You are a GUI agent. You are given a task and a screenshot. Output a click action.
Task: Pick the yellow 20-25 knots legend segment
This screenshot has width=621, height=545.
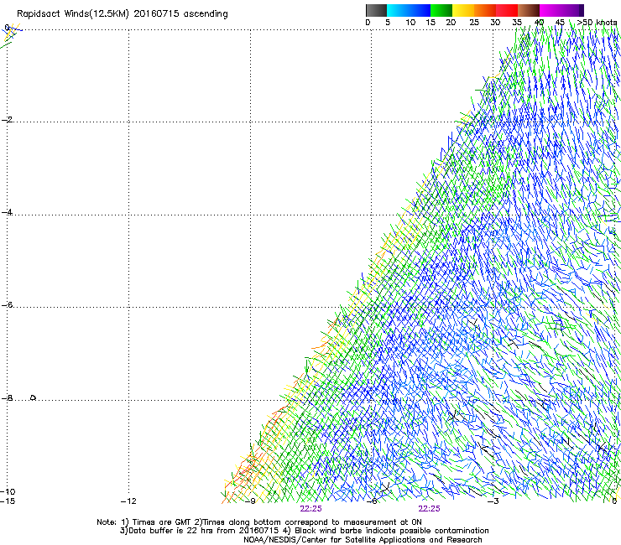(463, 10)
